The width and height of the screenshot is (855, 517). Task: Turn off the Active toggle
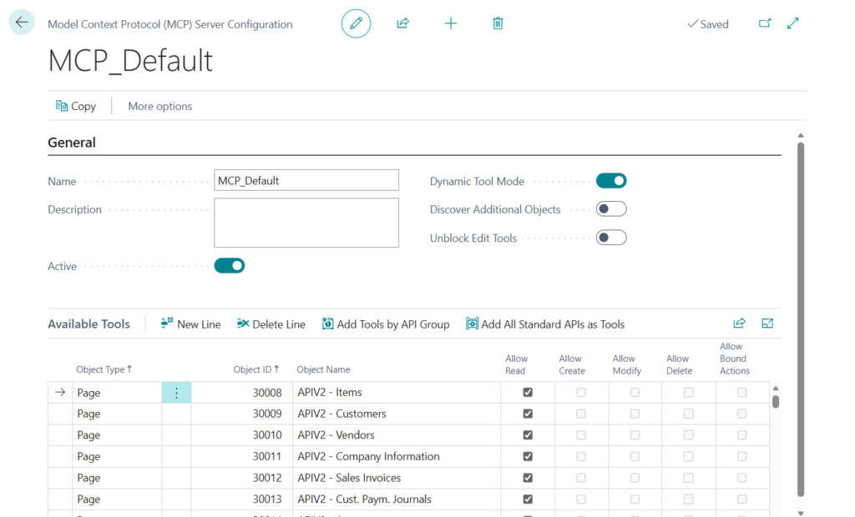230,266
